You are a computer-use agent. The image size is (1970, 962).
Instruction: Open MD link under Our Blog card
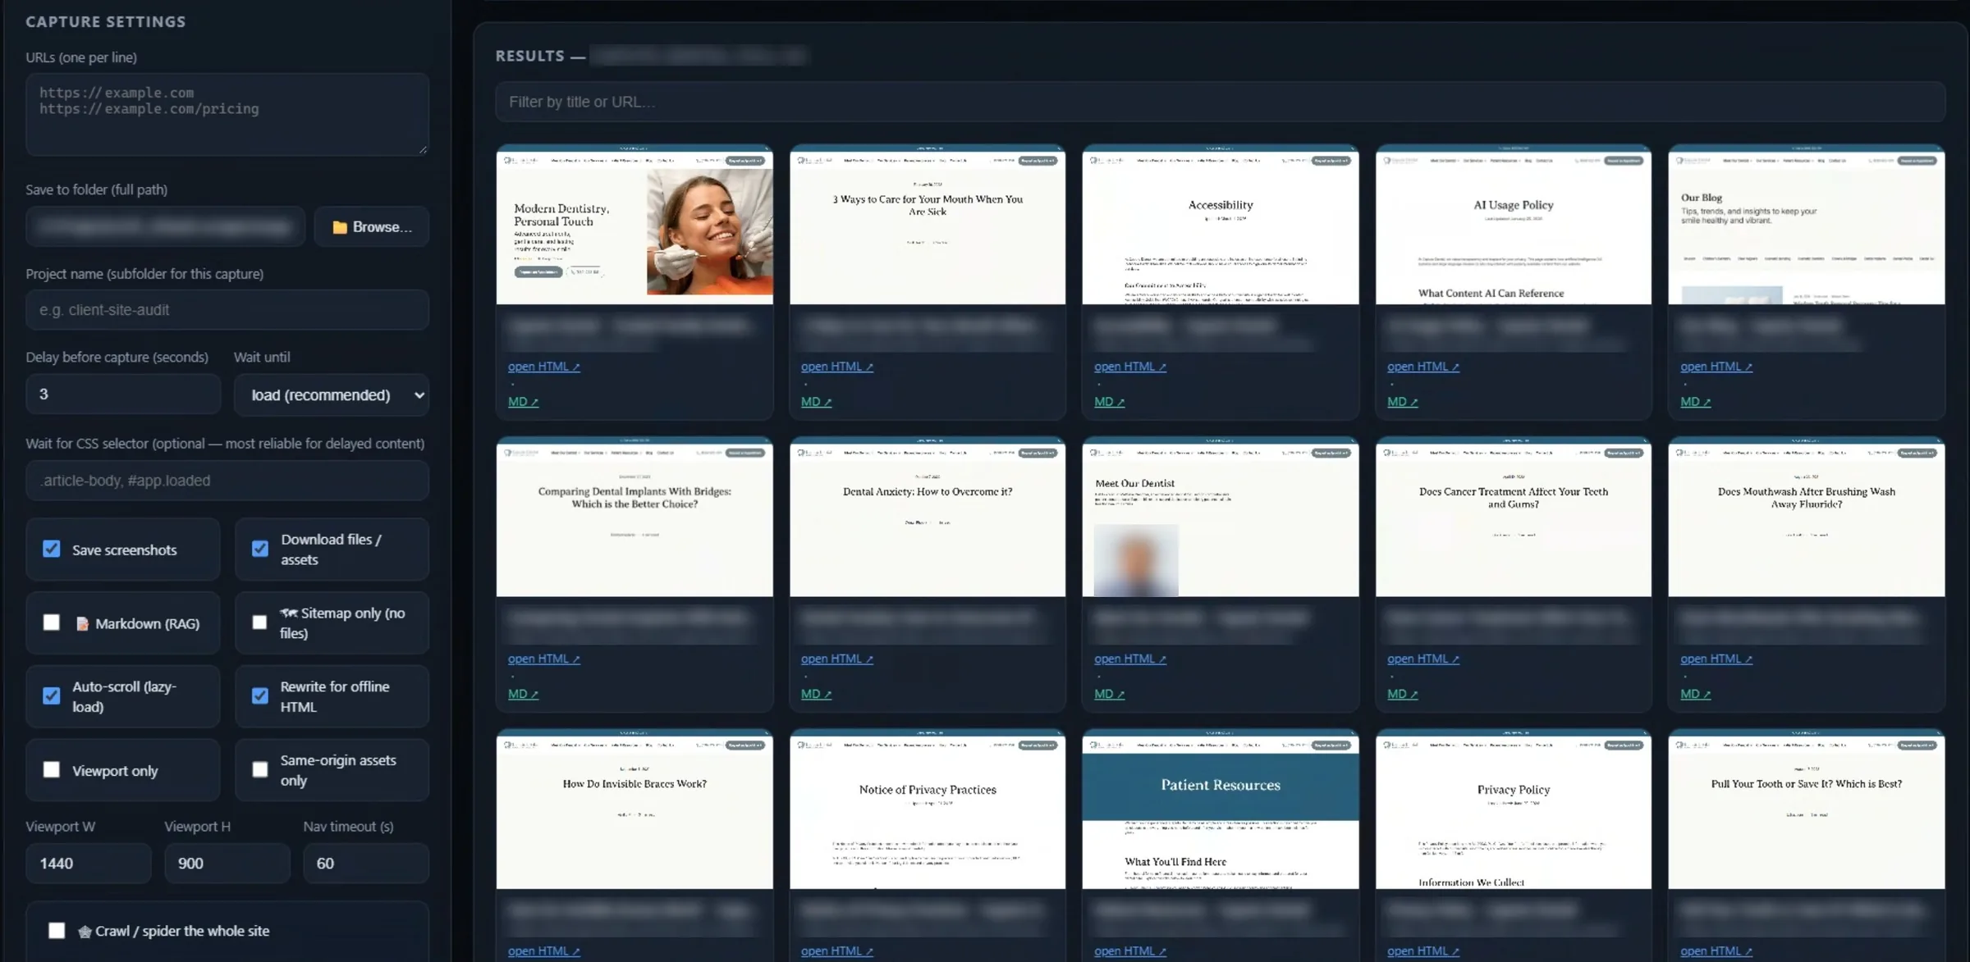1695,402
